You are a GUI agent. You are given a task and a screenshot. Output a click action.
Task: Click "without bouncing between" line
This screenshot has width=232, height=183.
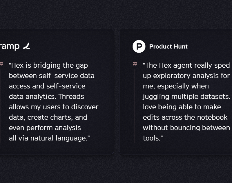[186, 128]
